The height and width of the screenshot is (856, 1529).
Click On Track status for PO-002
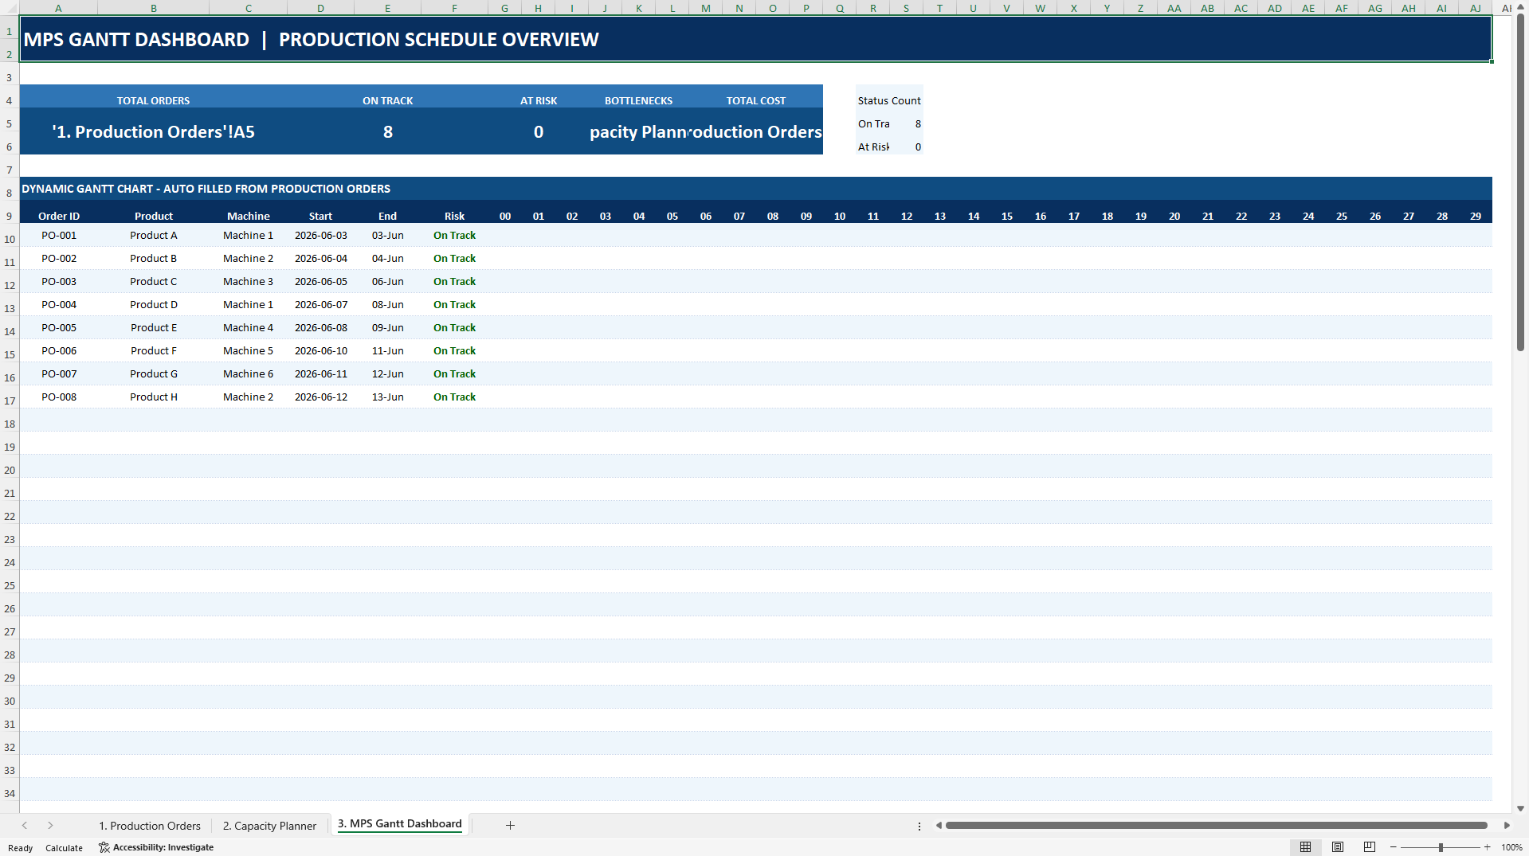(x=454, y=258)
